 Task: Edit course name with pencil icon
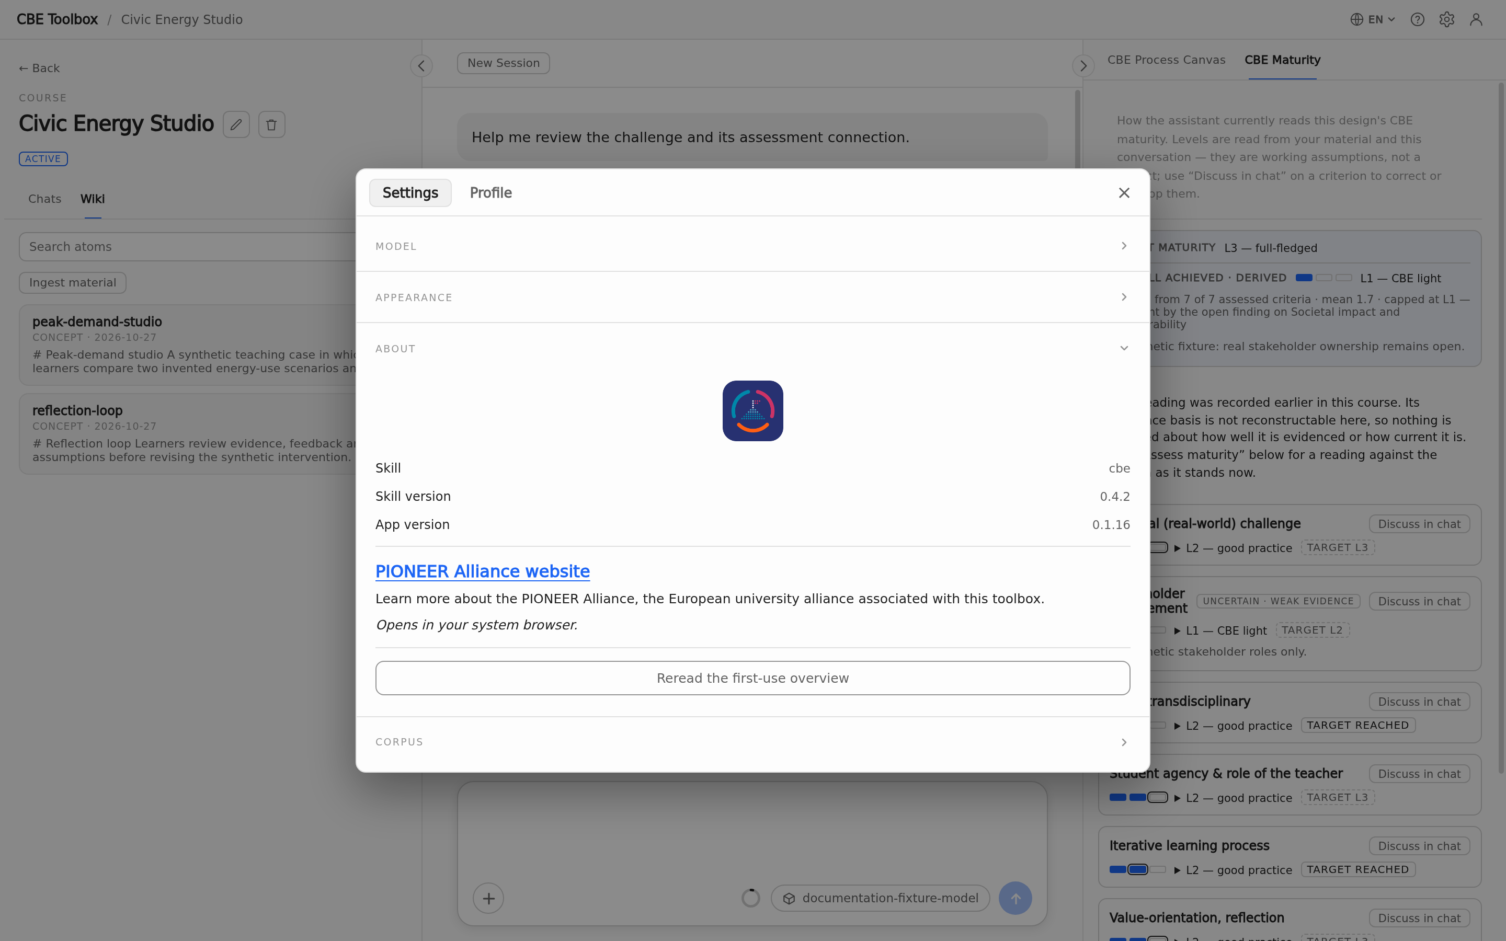point(236,124)
